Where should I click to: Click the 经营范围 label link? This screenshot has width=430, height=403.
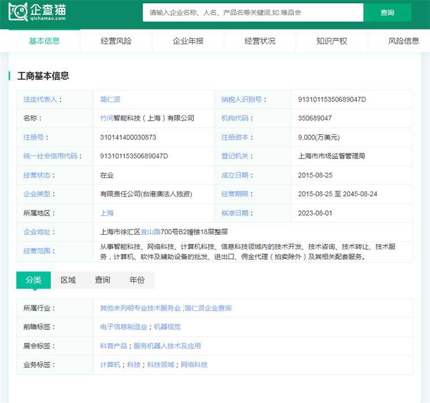click(37, 251)
